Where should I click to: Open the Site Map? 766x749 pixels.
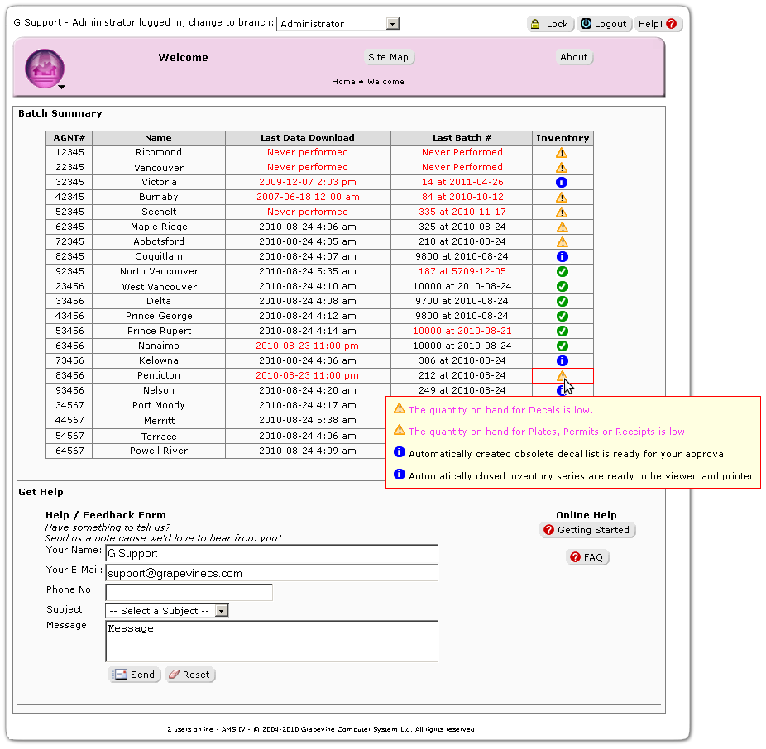click(388, 57)
